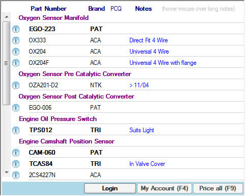This screenshot has height=196, width=245.
Task: Open My Account (F4)
Action: coord(165,188)
